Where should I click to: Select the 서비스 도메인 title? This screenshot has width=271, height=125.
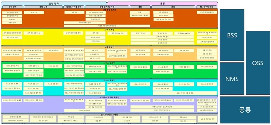pos(109,63)
